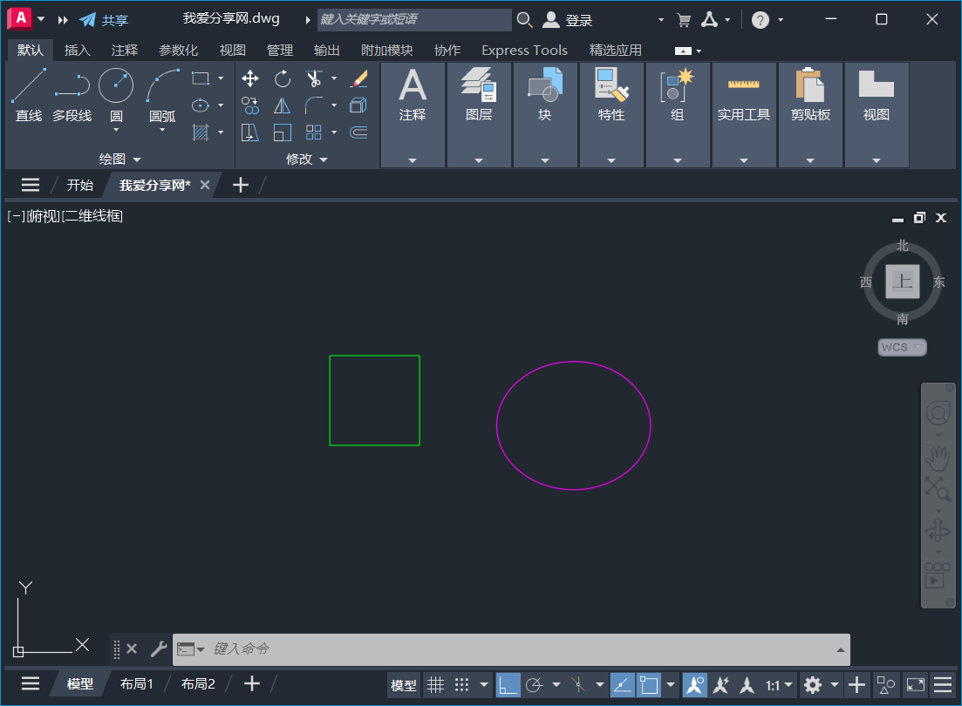Activate the Offset tool
Viewport: 962px width, 706px height.
point(359,132)
